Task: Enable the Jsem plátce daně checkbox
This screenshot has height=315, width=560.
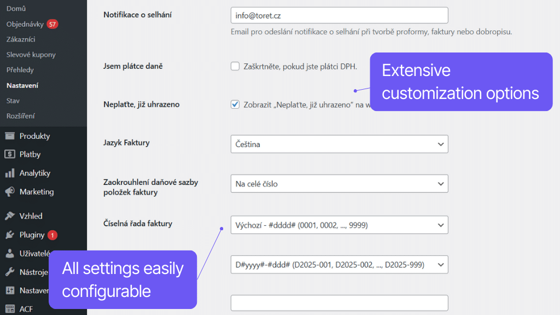Action: click(235, 66)
